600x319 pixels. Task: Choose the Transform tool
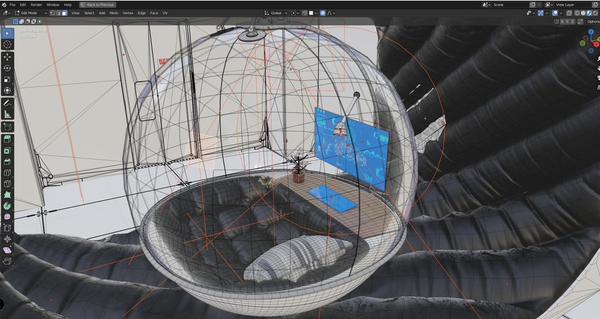pos(7,90)
